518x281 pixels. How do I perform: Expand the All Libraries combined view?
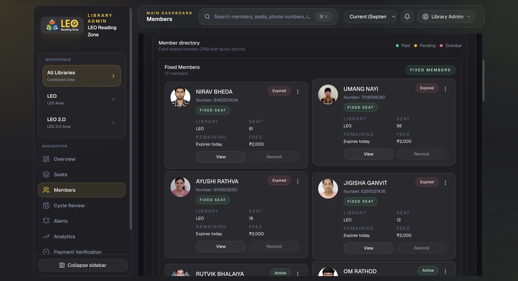pyautogui.click(x=82, y=76)
